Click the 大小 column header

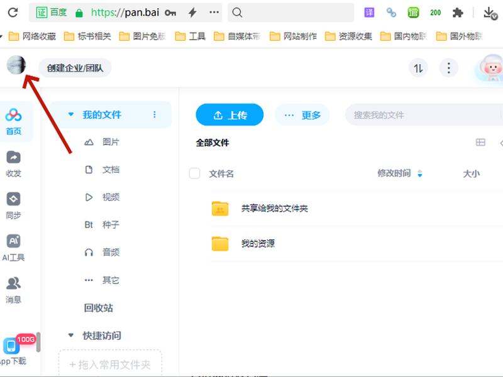471,173
